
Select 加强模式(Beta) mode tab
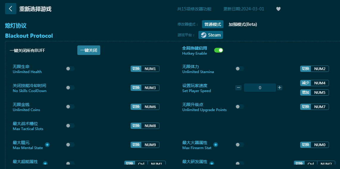coord(243,24)
